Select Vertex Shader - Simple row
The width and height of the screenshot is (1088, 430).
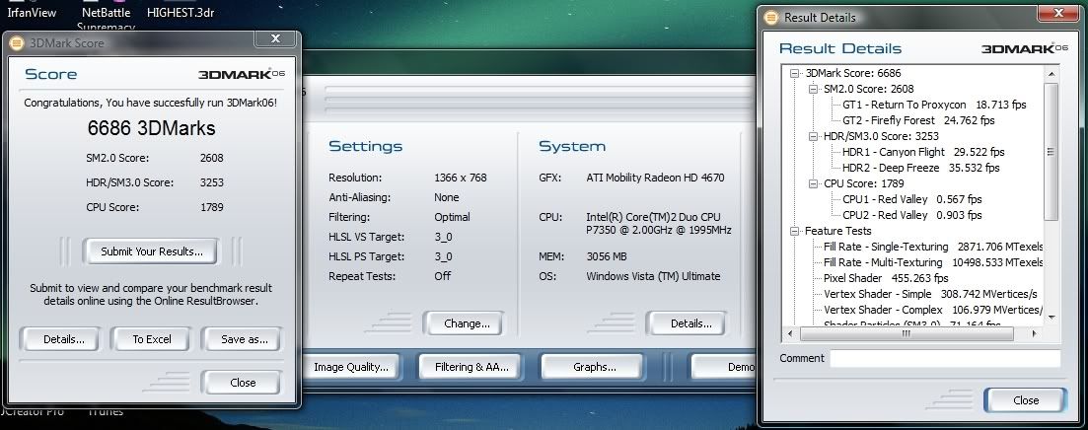(930, 294)
